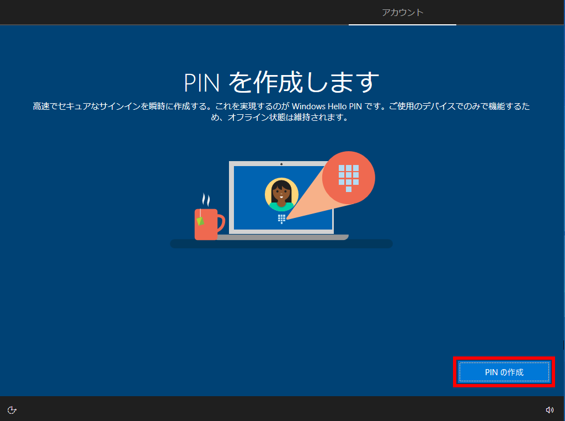Viewport: 565px width, 421px height.
Task: Click the Windows Hello PIN description text
Action: click(x=281, y=112)
